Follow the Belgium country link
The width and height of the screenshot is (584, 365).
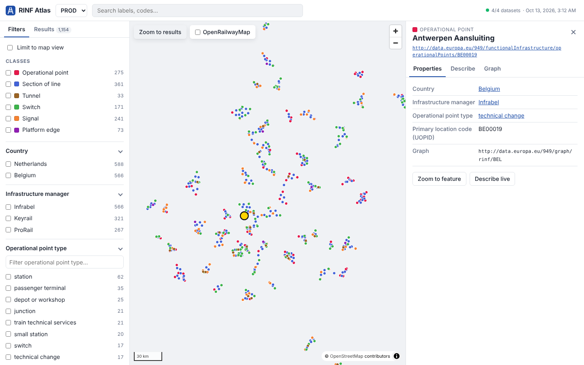point(489,89)
